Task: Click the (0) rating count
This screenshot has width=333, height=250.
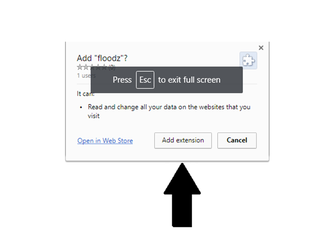Action: click(x=112, y=68)
